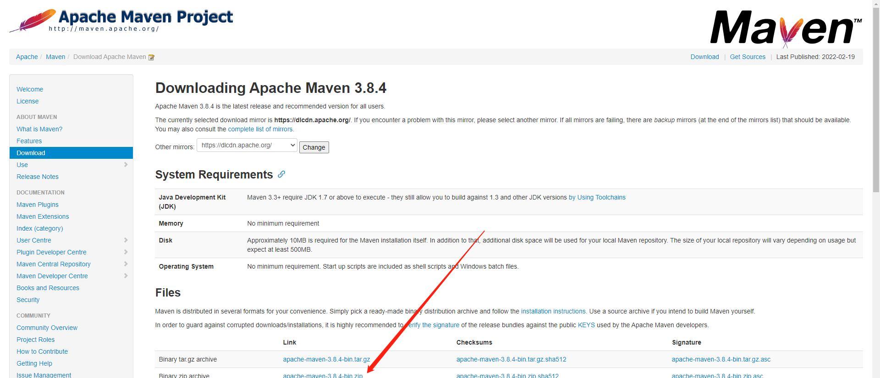Screen dimensions: 880x378
Task: Open Release Notes in the sidebar
Action: (38, 177)
